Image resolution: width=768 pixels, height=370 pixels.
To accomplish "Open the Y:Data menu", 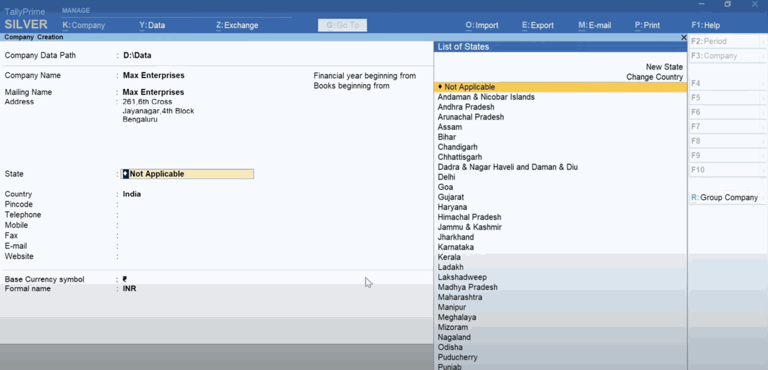I will pos(152,25).
